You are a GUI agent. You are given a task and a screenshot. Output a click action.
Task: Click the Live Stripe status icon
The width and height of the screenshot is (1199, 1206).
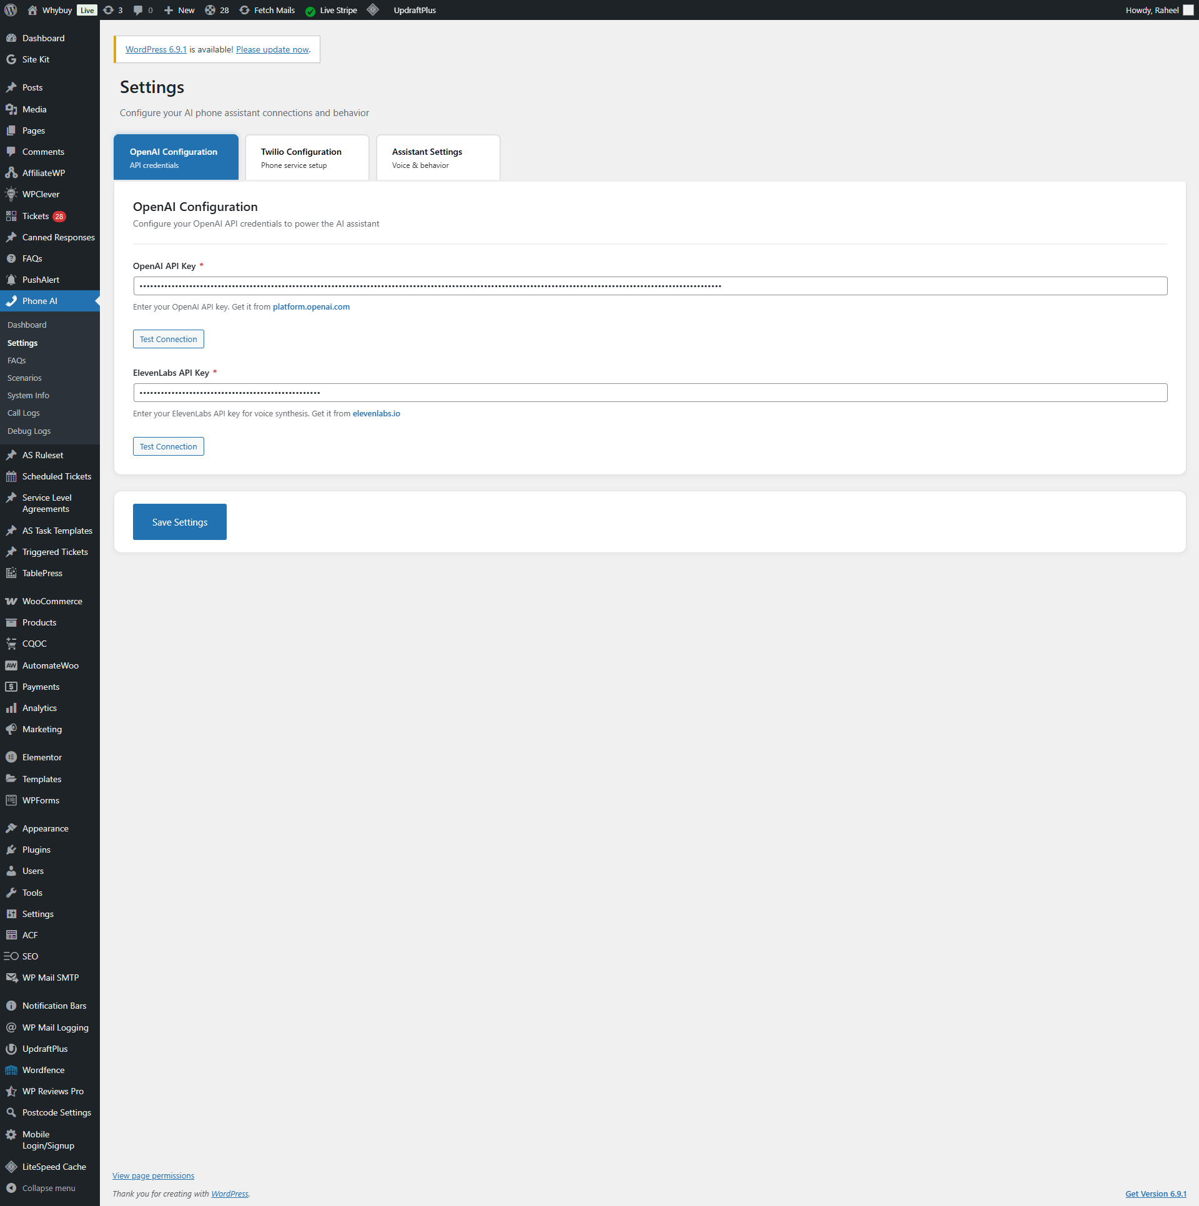pos(310,11)
